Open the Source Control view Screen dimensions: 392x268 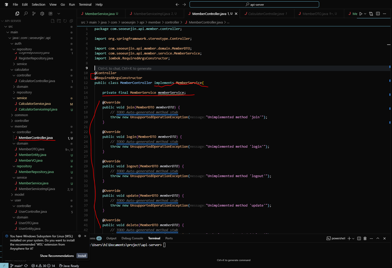(34, 13)
